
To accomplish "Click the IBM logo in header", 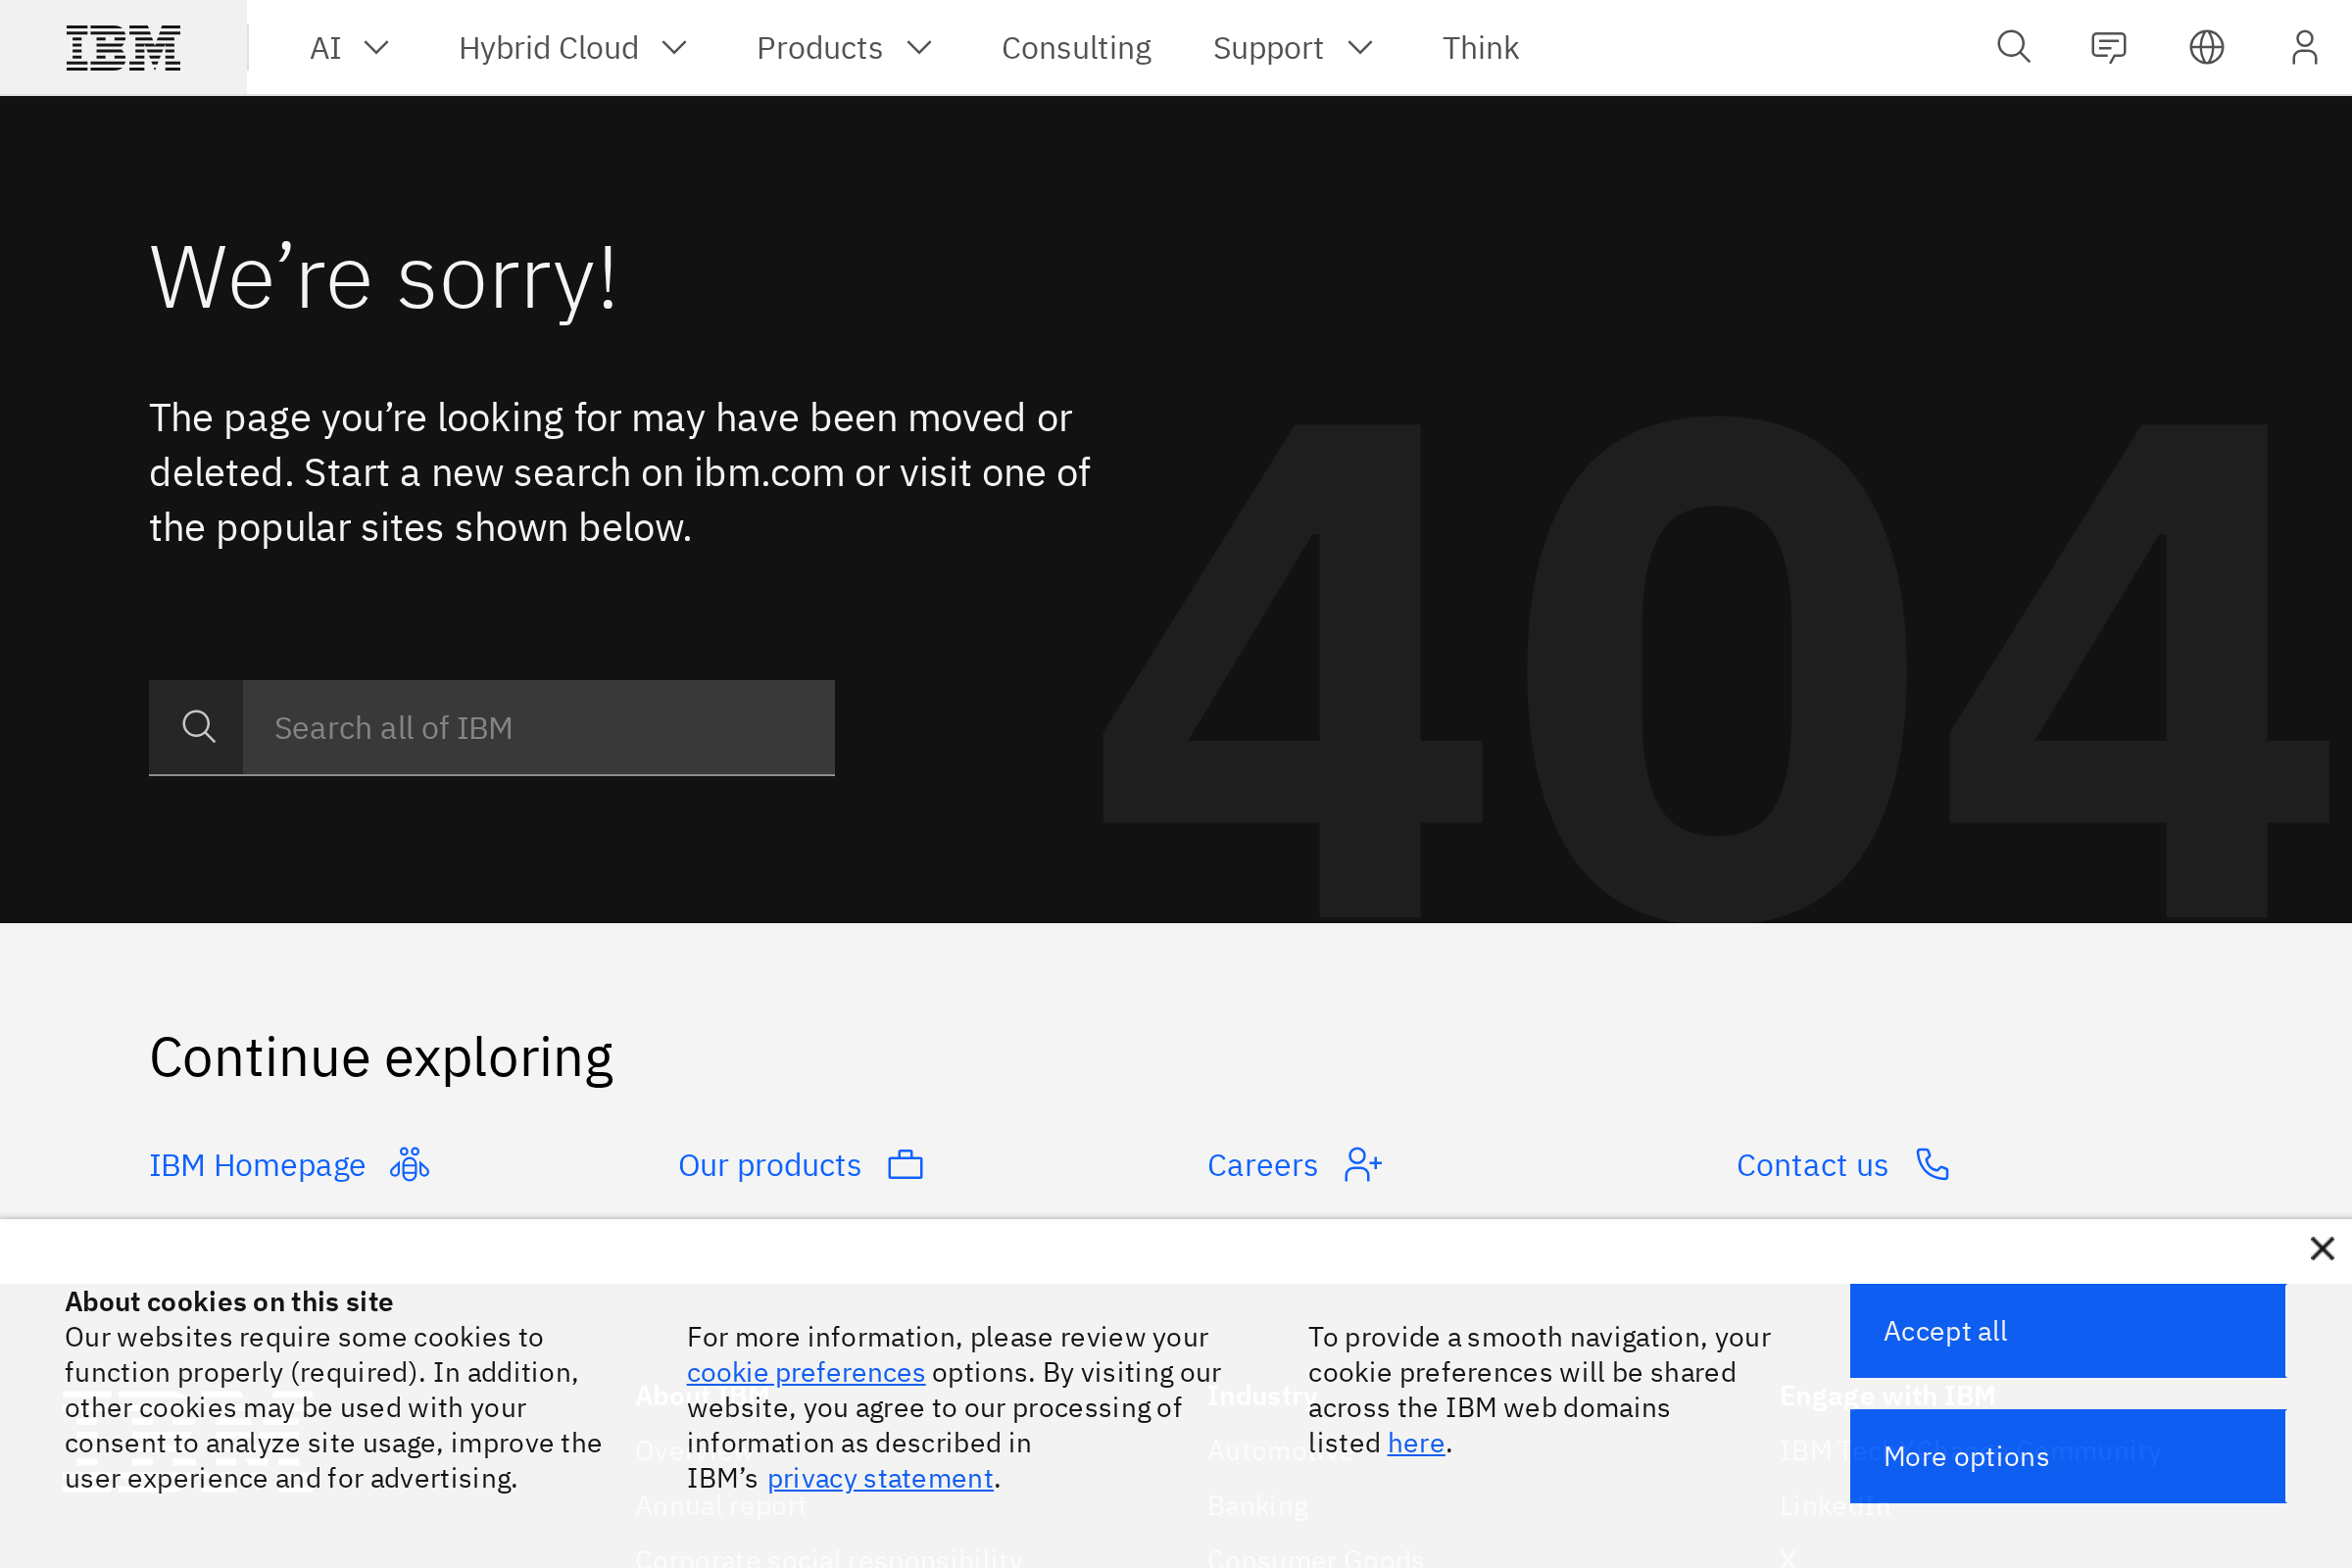I will (123, 48).
